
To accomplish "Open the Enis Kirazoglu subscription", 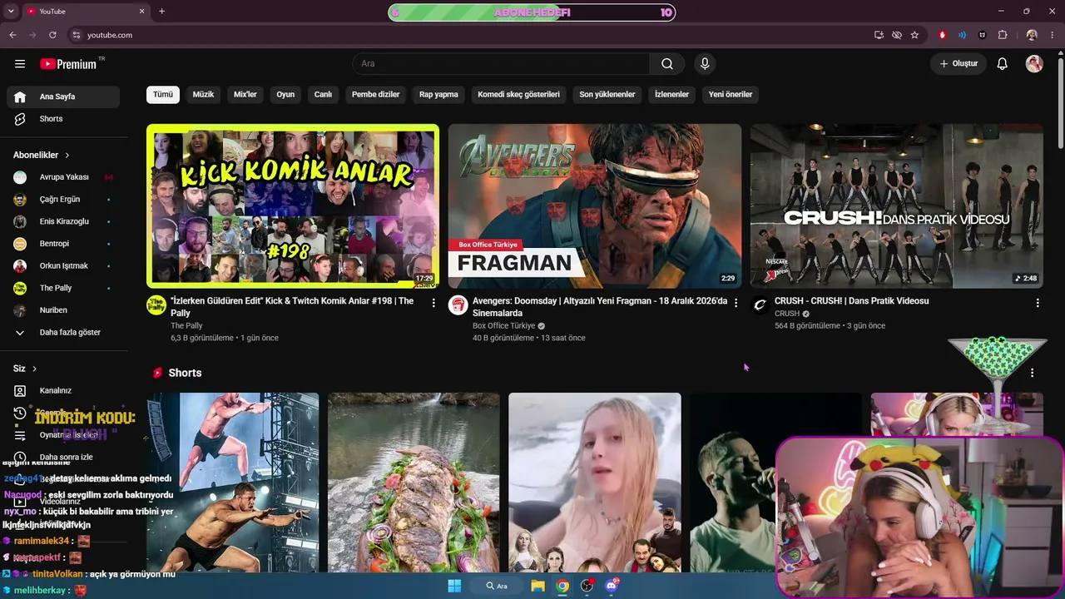I will [63, 221].
